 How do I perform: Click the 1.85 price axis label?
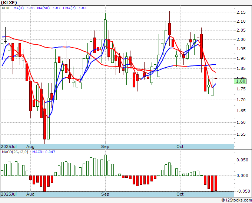pyautogui.click(x=241, y=68)
